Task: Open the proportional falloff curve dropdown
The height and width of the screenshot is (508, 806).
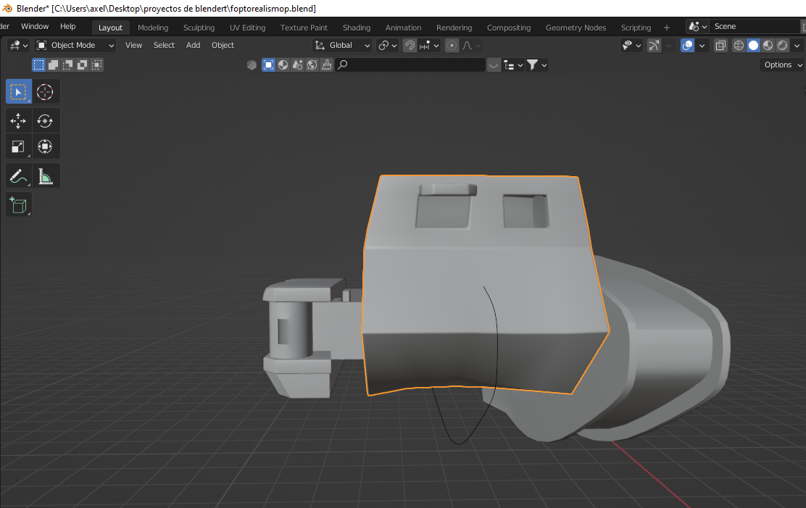Action: [471, 45]
